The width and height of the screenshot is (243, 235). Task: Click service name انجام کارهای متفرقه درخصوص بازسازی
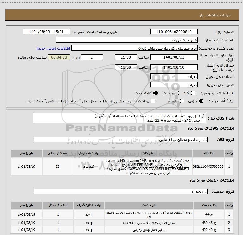pos(149,215)
